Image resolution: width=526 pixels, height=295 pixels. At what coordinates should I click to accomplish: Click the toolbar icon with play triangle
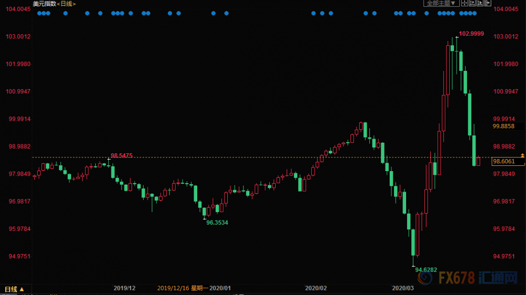pyautogui.click(x=480, y=3)
